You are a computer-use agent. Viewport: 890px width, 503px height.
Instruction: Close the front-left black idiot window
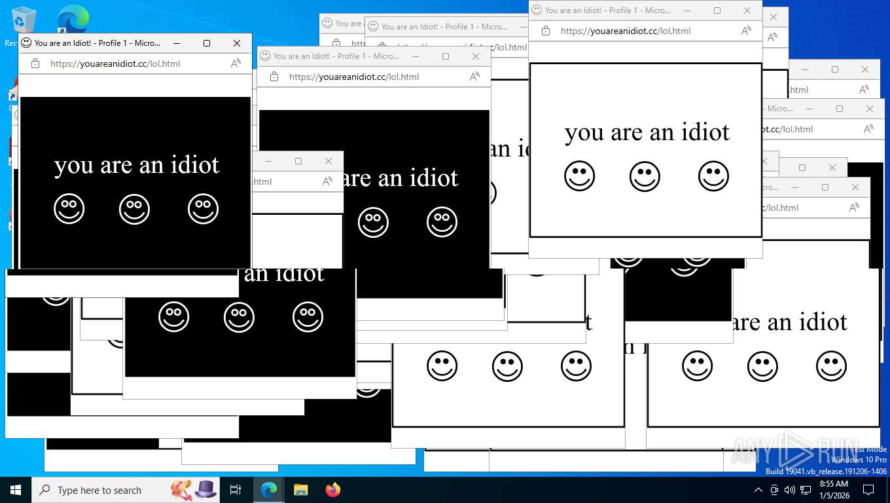tap(237, 43)
